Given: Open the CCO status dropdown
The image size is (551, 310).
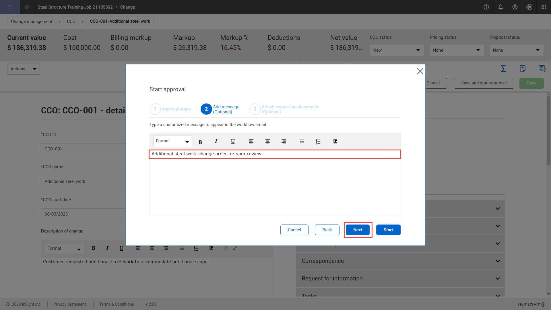Looking at the screenshot, I should 397,50.
